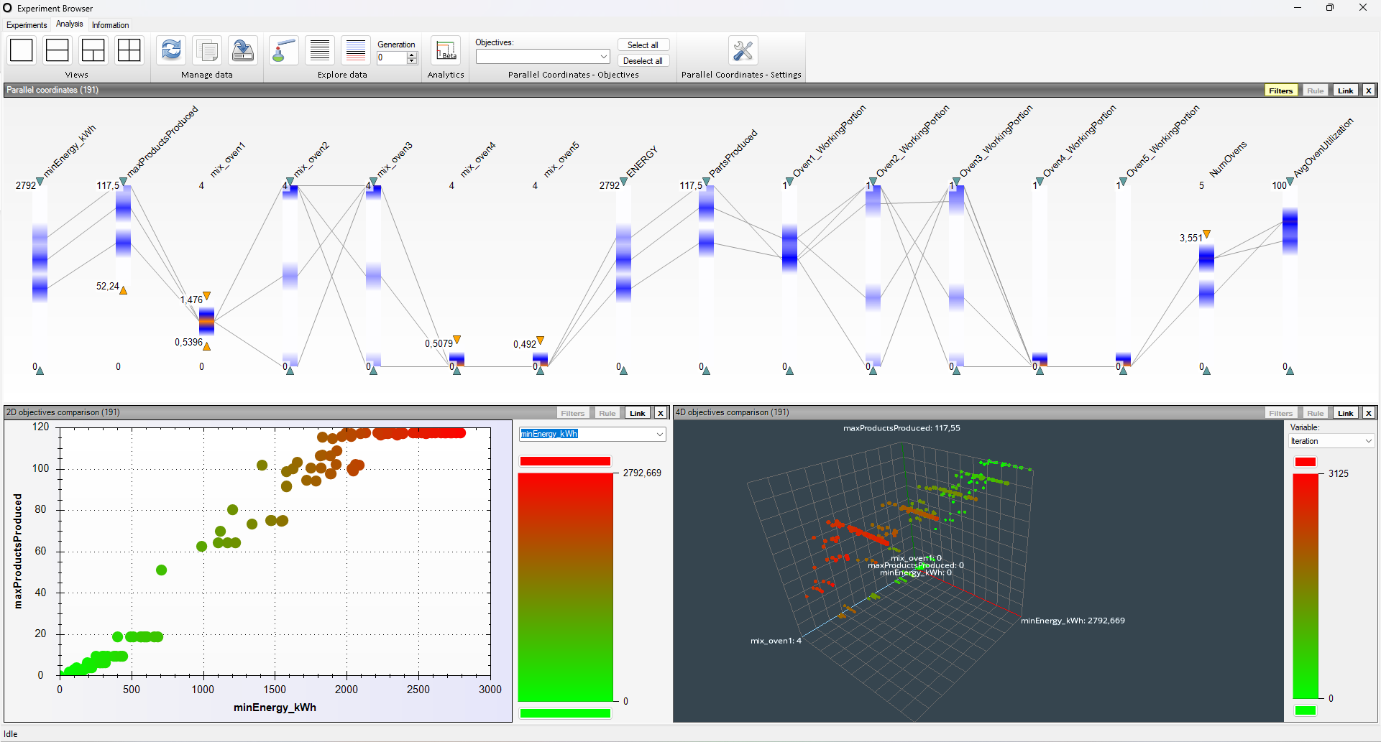Viewport: 1381px width, 742px height.
Task: Open the flask explore data tool
Action: coord(284,50)
